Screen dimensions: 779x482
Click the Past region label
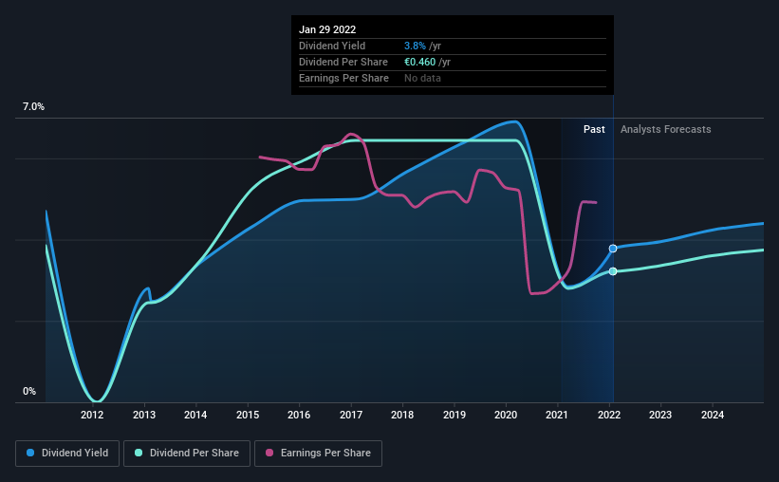click(594, 129)
